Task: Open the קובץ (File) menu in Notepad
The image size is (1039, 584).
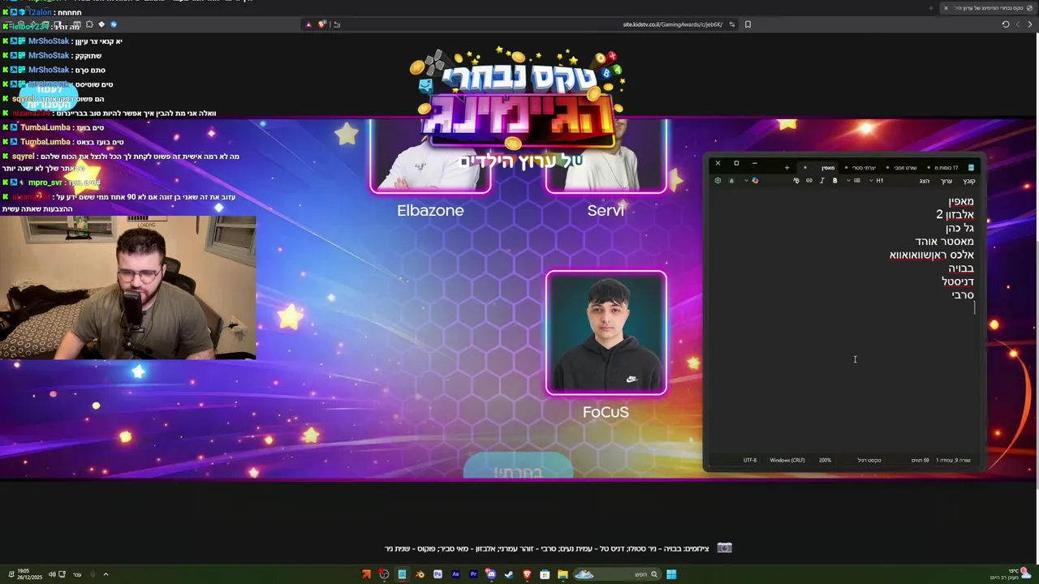Action: (968, 181)
